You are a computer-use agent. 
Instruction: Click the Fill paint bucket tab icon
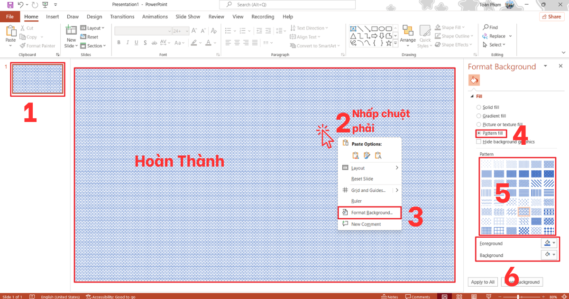coord(474,80)
